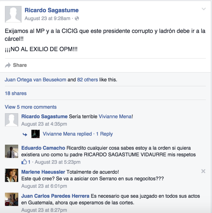The width and height of the screenshot is (212, 213).
Task: Click Vivianne Mena's small reply avatar
Action: (x=36, y=134)
